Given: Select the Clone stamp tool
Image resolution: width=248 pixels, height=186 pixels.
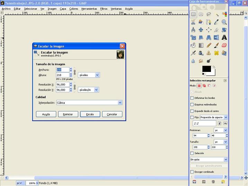Looking at the screenshot, I should 209,53.
